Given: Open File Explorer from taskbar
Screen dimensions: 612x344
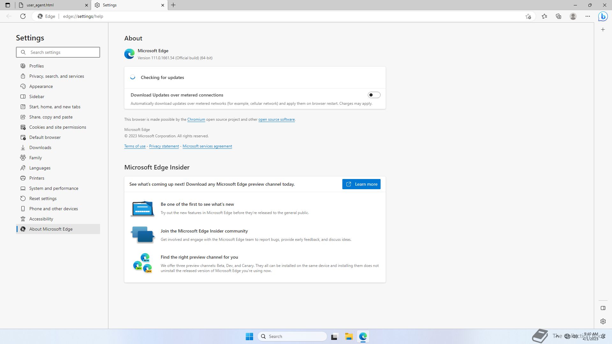Looking at the screenshot, I should tap(349, 336).
